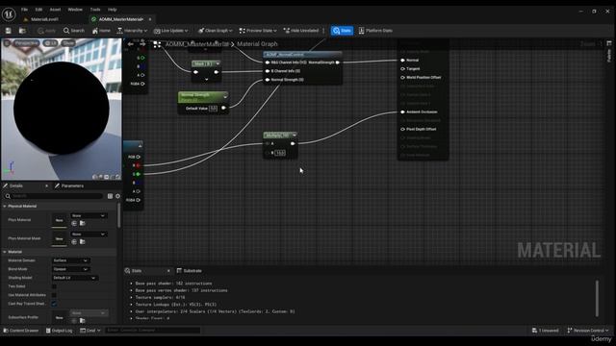Toggle Details property matrix grid icon
The width and height of the screenshot is (616, 346).
click(x=110, y=196)
